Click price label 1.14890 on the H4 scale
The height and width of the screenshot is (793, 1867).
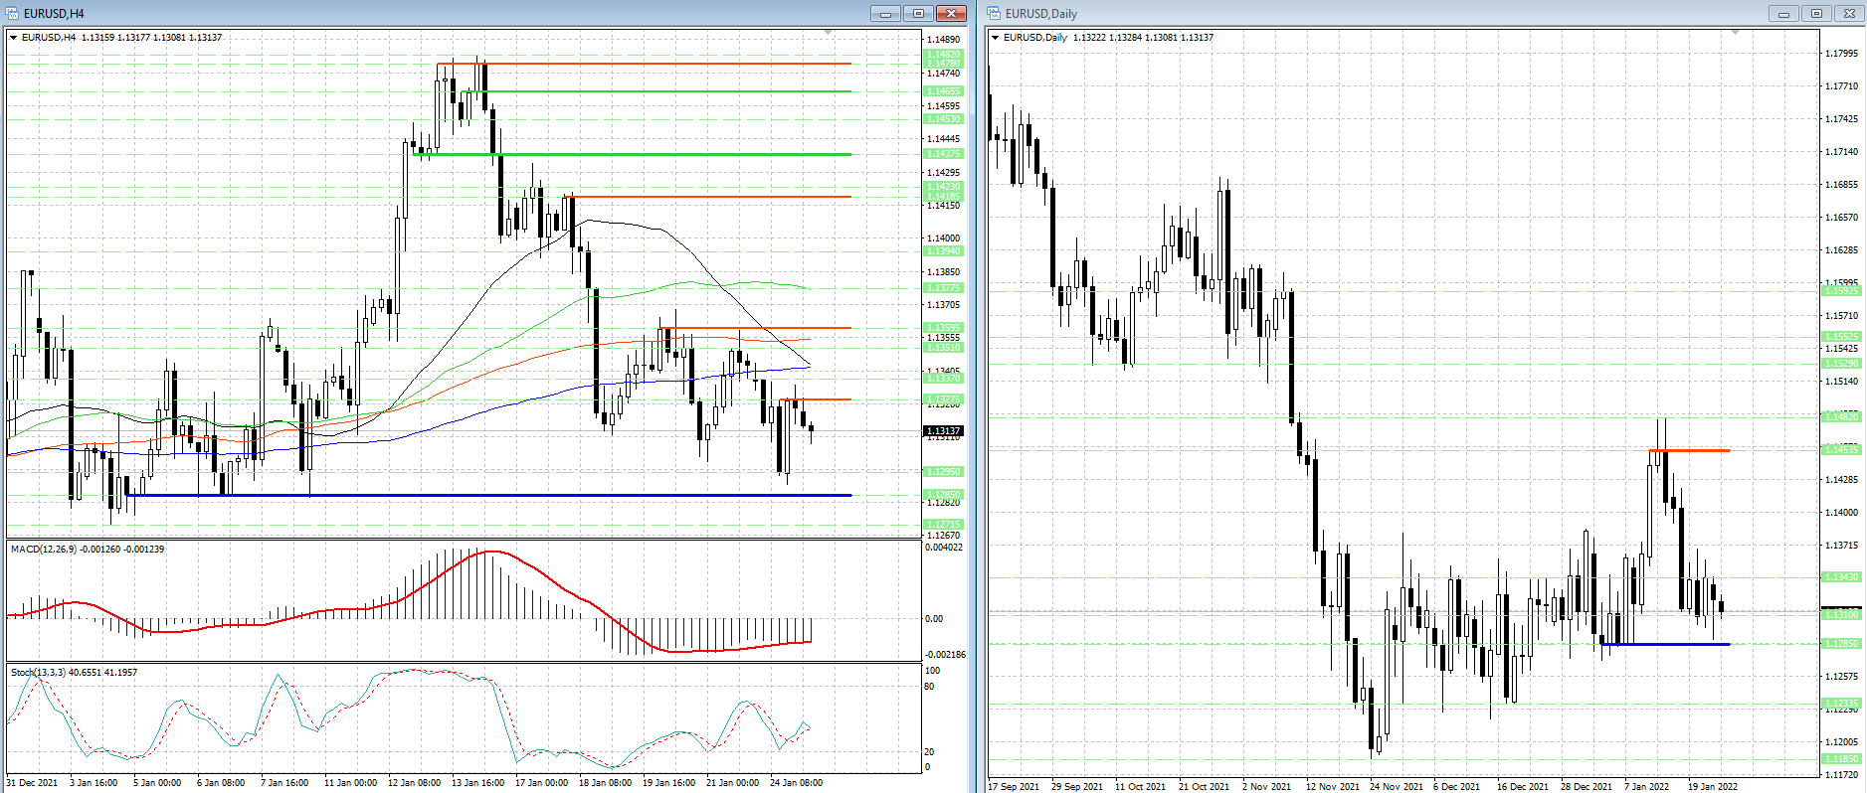[943, 40]
